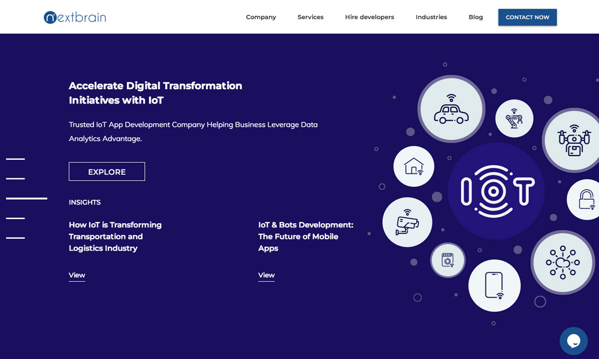Click the EXPLORE button
Image resolution: width=599 pixels, height=359 pixels.
click(x=107, y=172)
